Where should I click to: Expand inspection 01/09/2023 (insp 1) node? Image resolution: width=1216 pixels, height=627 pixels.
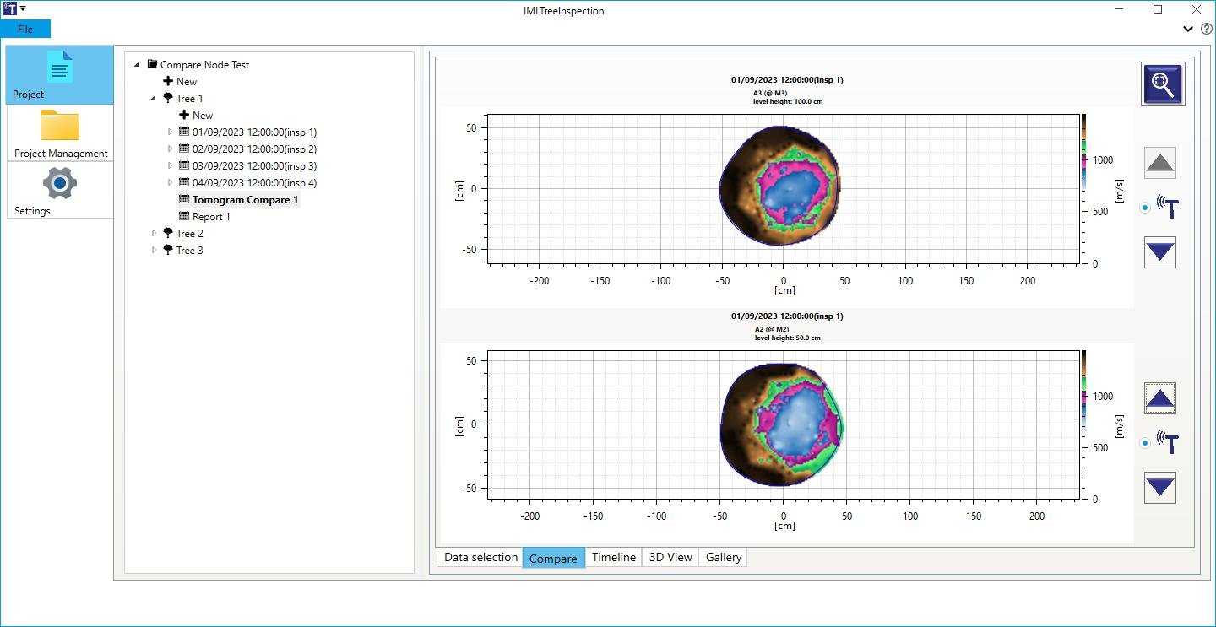[170, 132]
